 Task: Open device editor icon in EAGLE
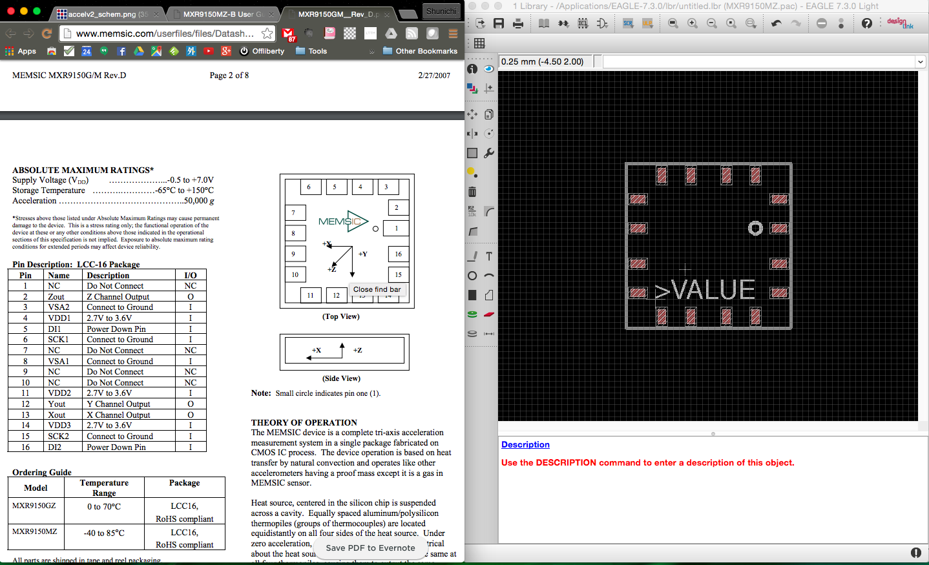tap(563, 23)
